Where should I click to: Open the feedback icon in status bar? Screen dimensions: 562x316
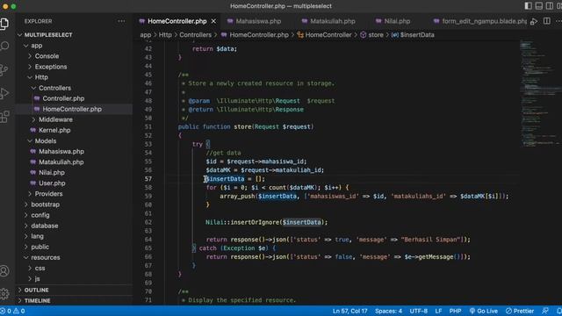(545, 311)
